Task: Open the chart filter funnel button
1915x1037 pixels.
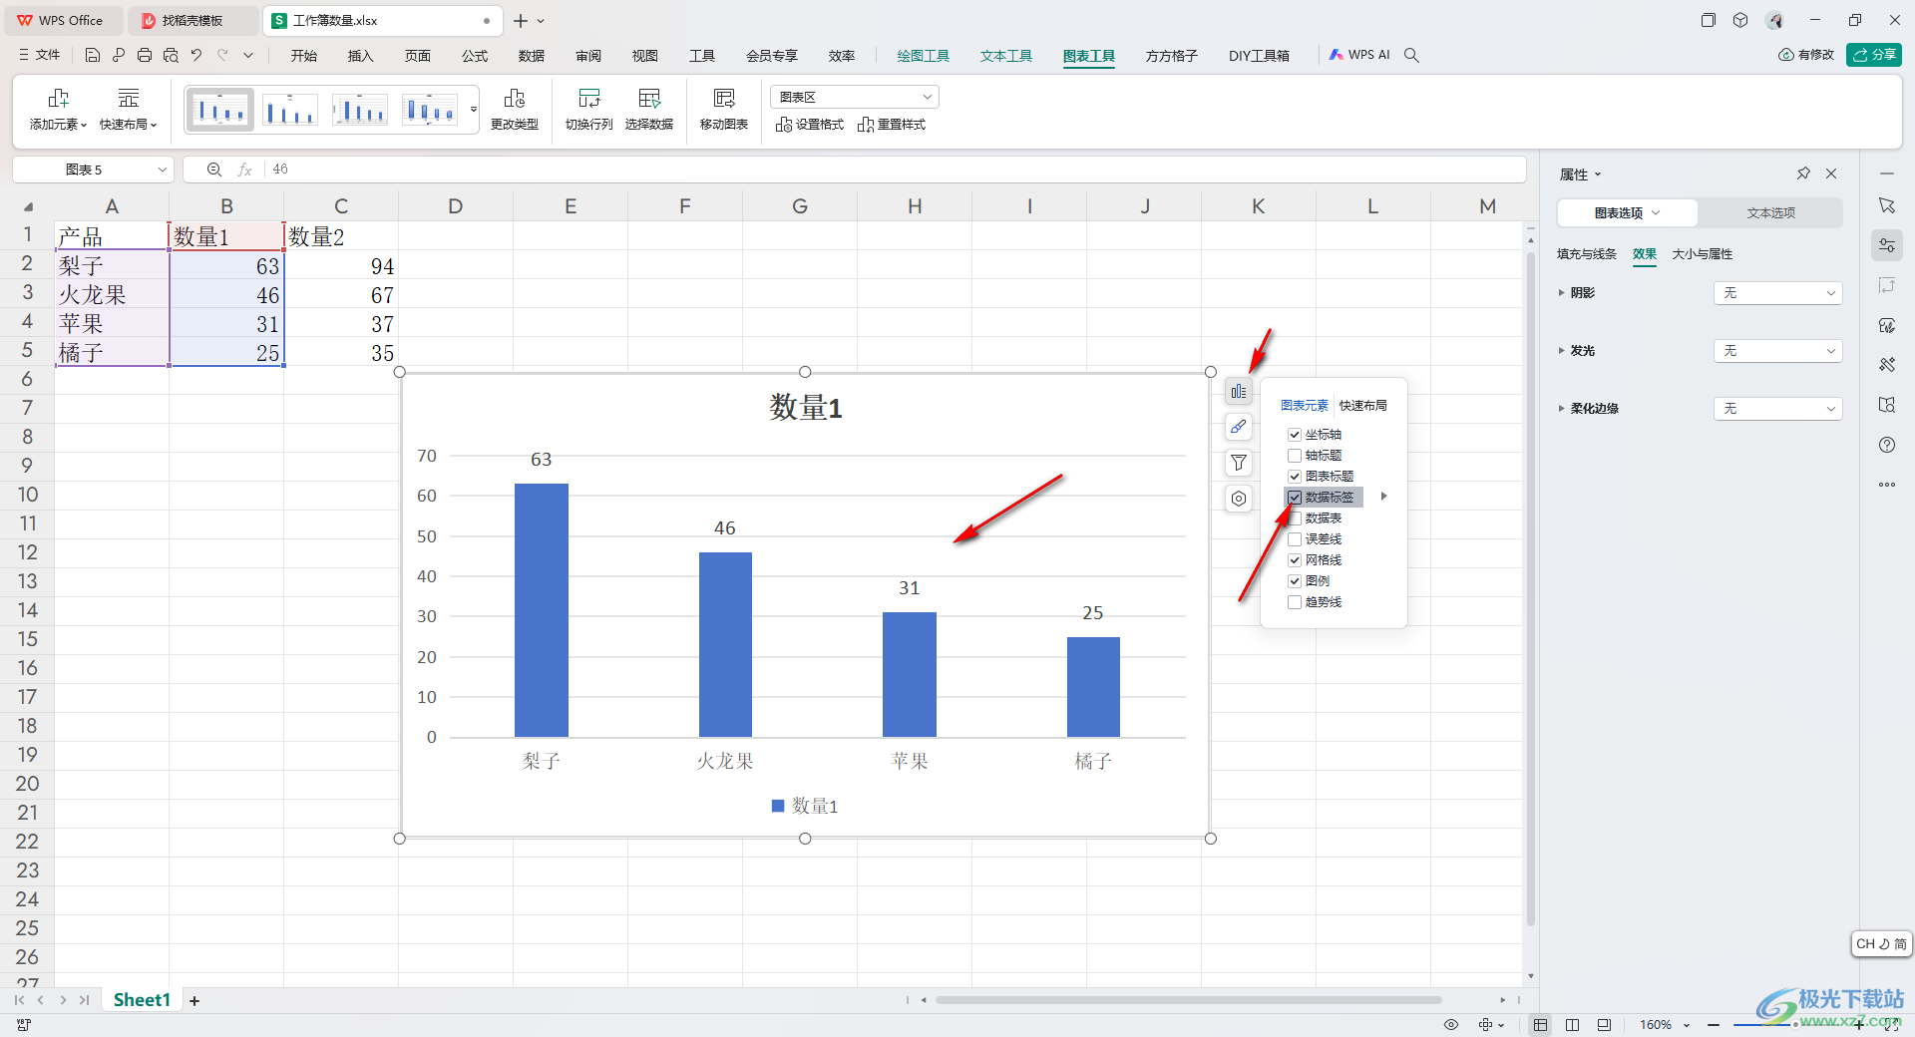Action: pyautogui.click(x=1238, y=463)
